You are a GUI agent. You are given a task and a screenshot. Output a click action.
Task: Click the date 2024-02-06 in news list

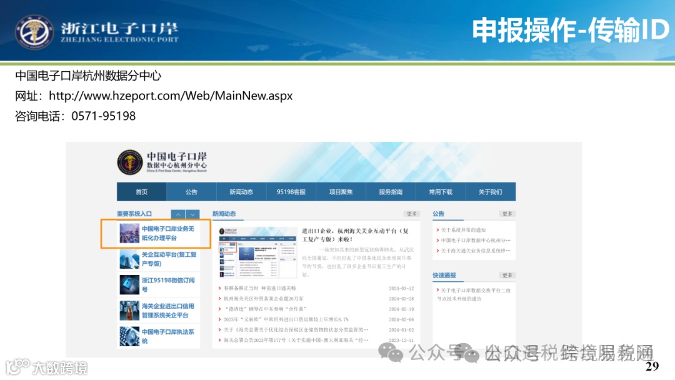pos(401,319)
